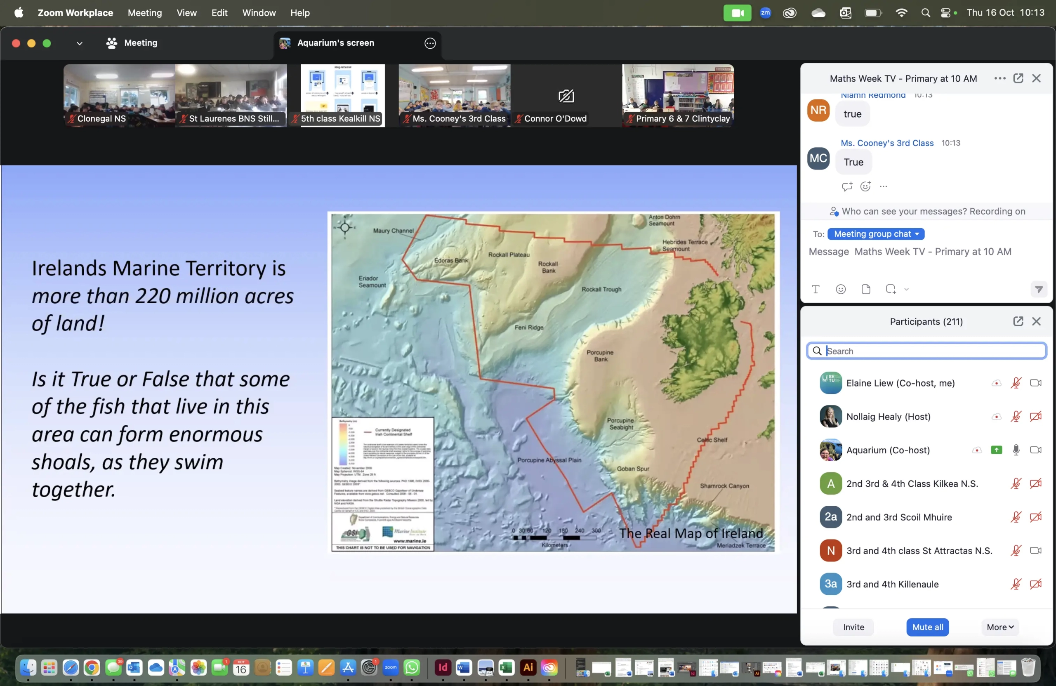Click the chat screenshot capture icon
The height and width of the screenshot is (686, 1056).
point(891,289)
